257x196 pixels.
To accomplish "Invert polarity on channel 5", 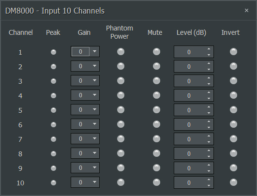I will point(234,110).
